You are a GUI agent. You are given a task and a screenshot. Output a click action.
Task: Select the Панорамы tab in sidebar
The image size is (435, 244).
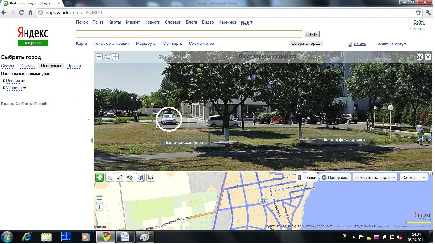click(x=51, y=66)
